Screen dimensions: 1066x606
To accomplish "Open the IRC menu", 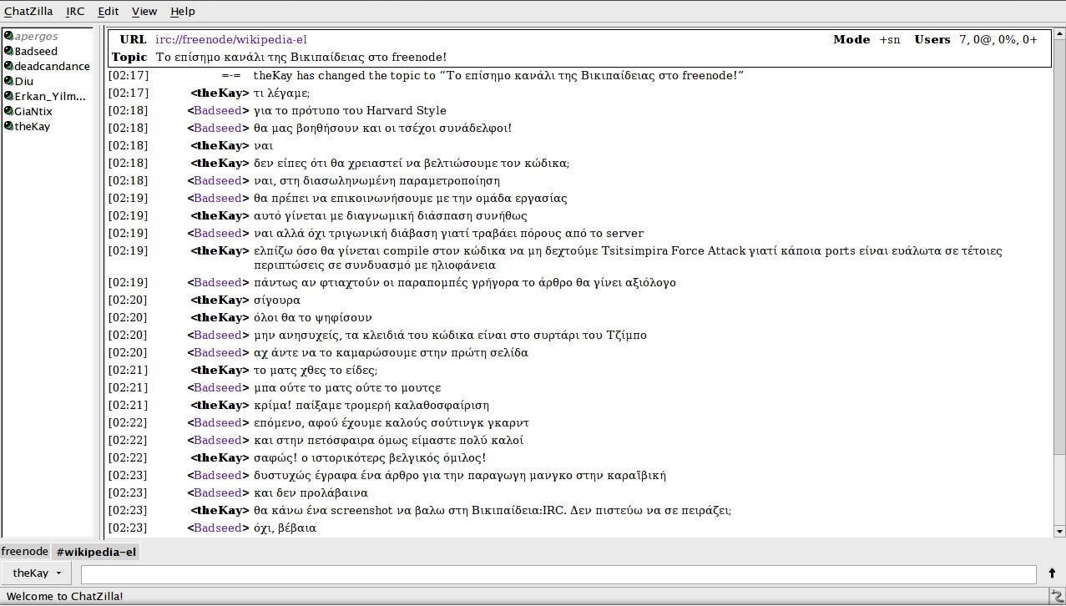I will pyautogui.click(x=75, y=11).
